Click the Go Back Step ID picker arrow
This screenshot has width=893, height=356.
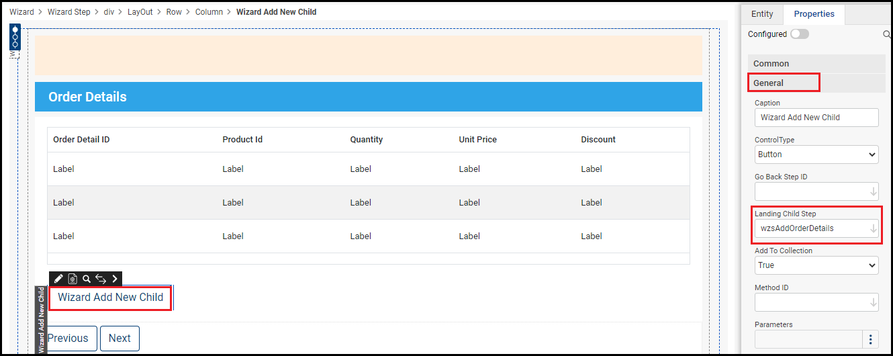click(873, 191)
